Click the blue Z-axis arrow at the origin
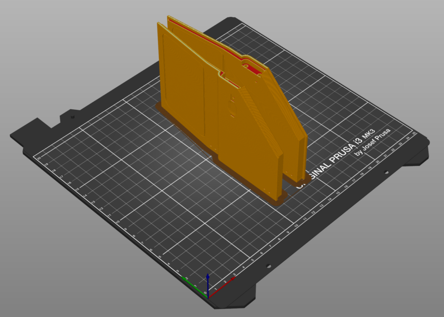 209,276
